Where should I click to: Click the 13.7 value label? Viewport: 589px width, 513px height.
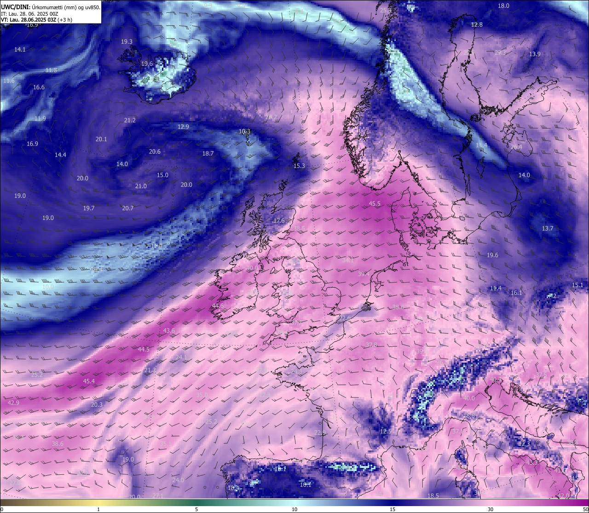click(x=547, y=228)
